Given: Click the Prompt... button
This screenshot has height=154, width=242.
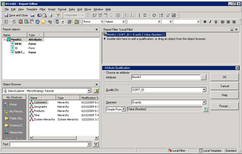Looking at the screenshot, I should point(225,106).
